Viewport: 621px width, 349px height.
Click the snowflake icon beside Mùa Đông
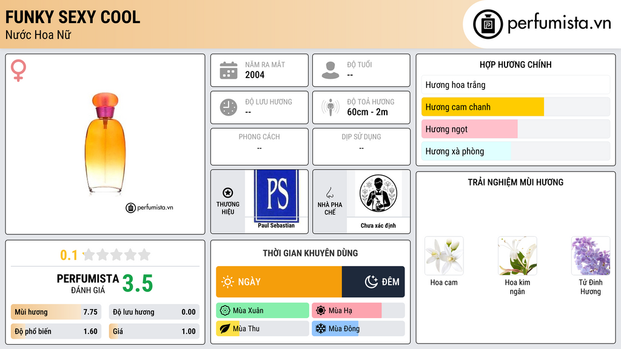321,328
